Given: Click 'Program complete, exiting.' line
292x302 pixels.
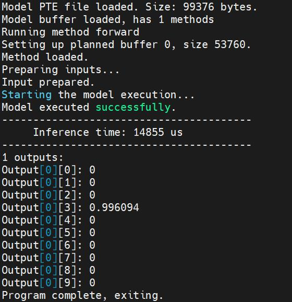Looking at the screenshot, I should (82, 296).
